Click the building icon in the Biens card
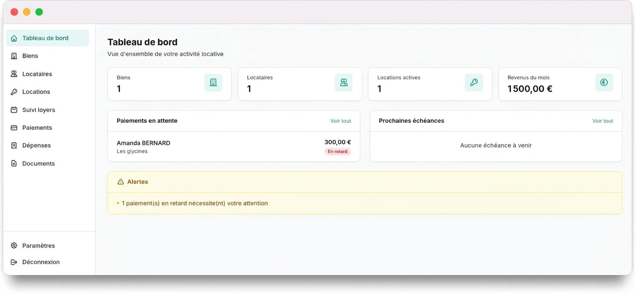Image resolution: width=635 pixels, height=294 pixels. [213, 83]
